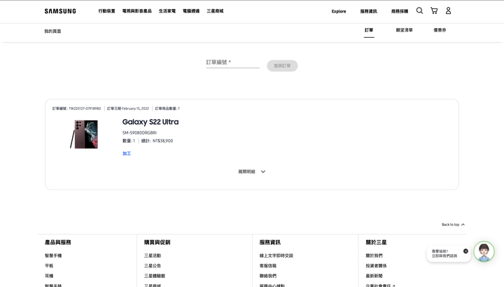Screen dimensions: 504x287
Task: Open the user account icon
Action: point(448,10)
